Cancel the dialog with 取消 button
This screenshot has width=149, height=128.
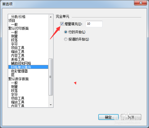click(131, 117)
